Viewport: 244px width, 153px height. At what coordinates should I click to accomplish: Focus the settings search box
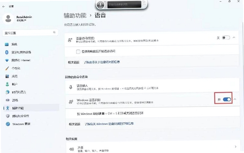tap(30, 33)
